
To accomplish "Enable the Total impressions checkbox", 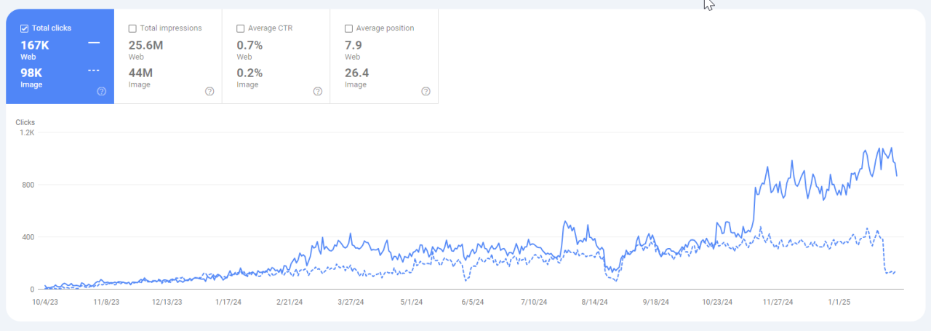I will pyautogui.click(x=132, y=28).
